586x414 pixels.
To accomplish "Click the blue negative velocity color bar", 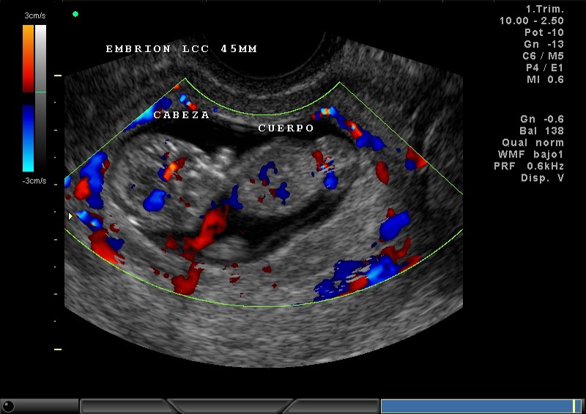I will 28,137.
